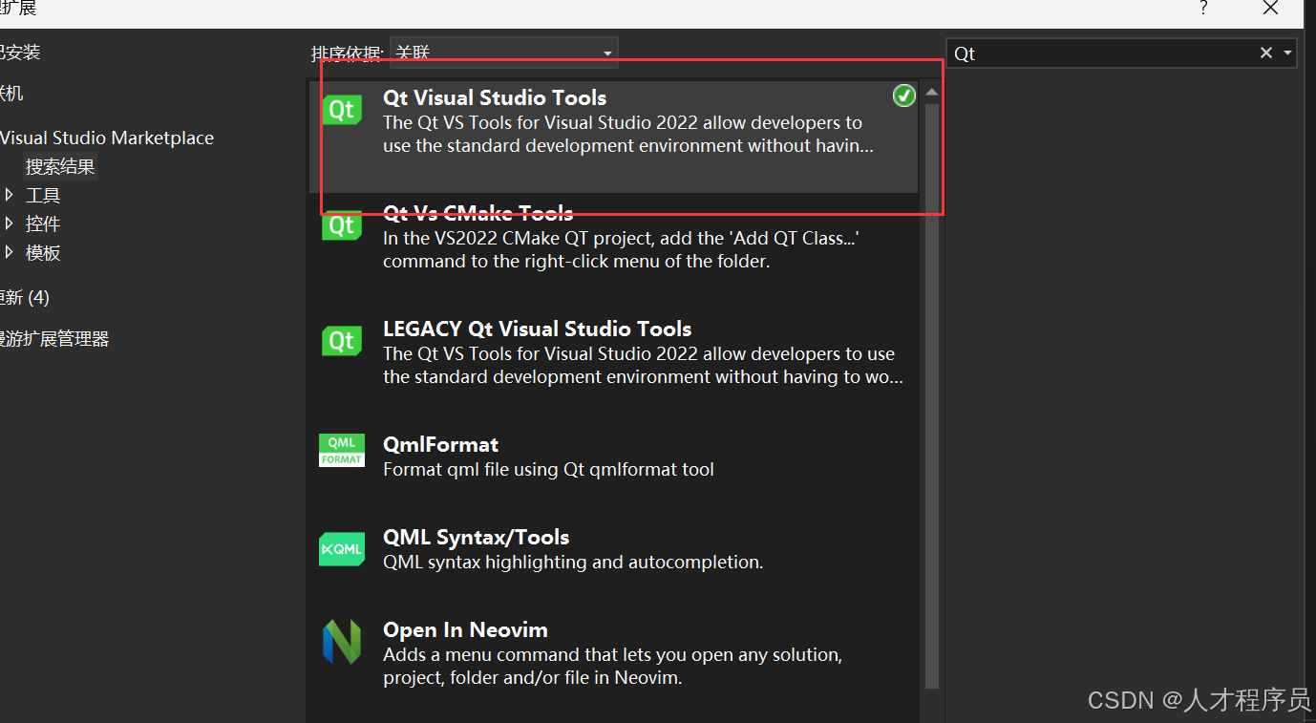Screen dimensions: 1316x723
Task: Clear the Qt search text with X
Action: 1266,53
